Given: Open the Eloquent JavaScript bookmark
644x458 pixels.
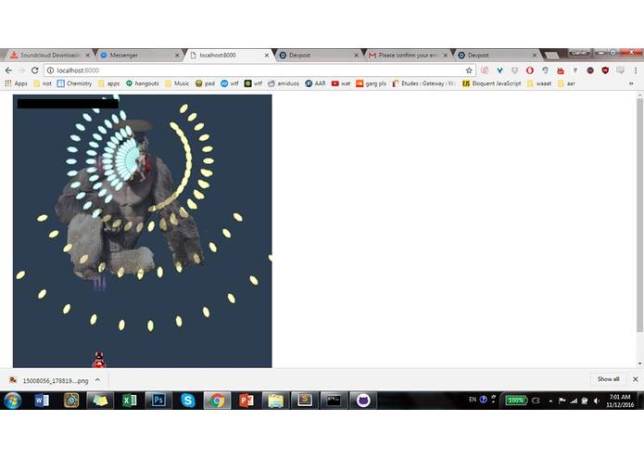Looking at the screenshot, I should 492,83.
